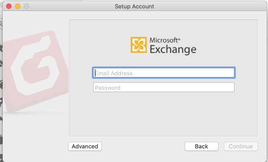The image size is (268, 162).
Task: Open the Advanced account settings
Action: [85, 146]
